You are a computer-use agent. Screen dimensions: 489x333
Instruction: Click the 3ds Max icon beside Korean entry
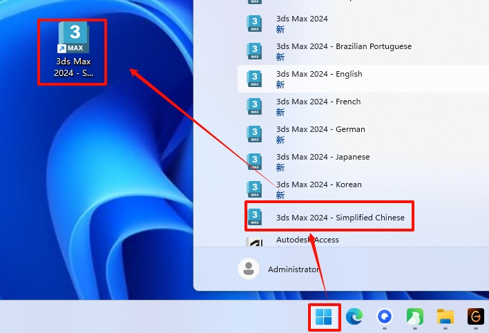255,189
